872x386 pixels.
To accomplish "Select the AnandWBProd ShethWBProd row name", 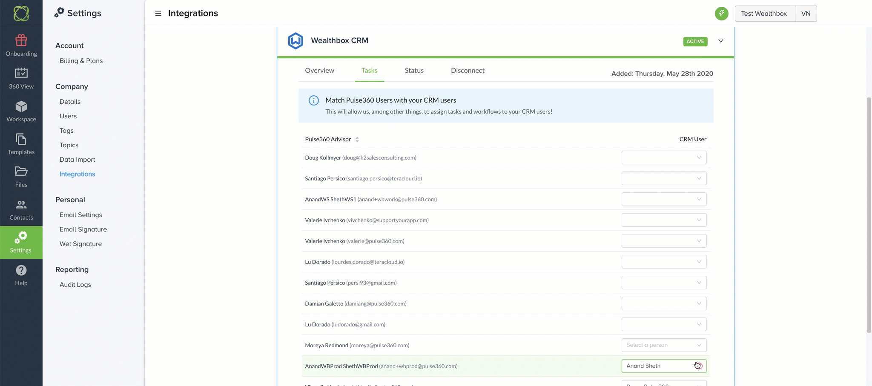I will coord(341,366).
